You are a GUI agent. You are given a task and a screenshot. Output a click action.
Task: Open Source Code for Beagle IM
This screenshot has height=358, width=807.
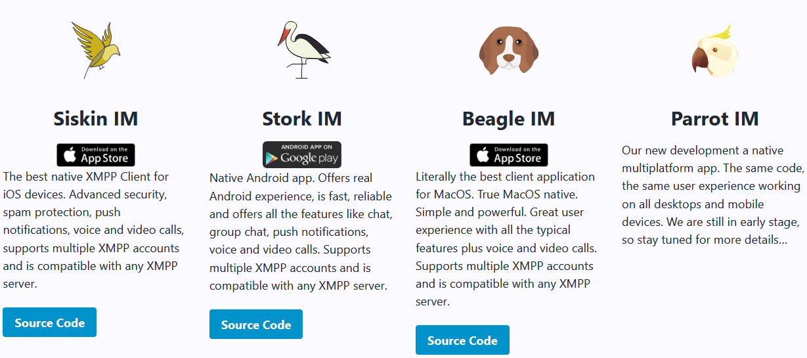pyautogui.click(x=462, y=340)
